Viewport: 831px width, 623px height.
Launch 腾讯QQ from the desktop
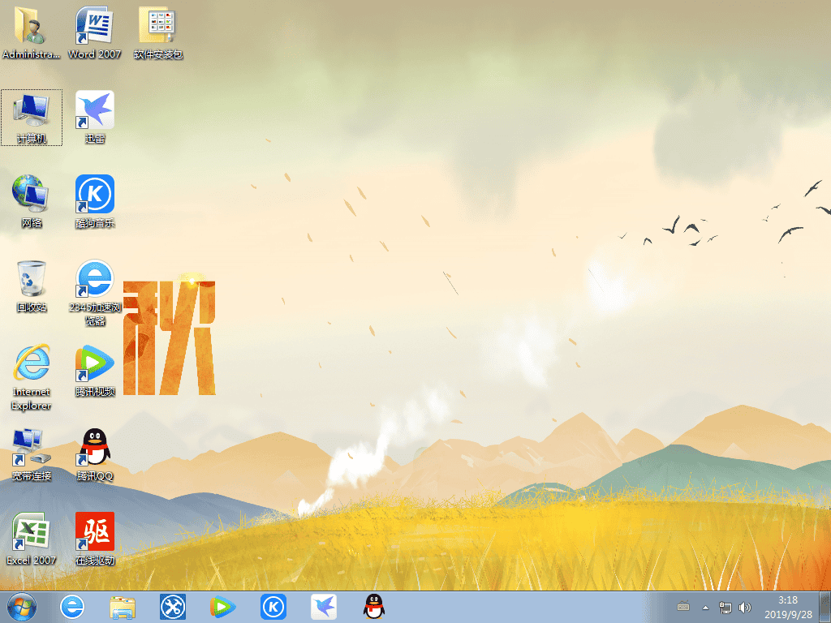pyautogui.click(x=95, y=454)
